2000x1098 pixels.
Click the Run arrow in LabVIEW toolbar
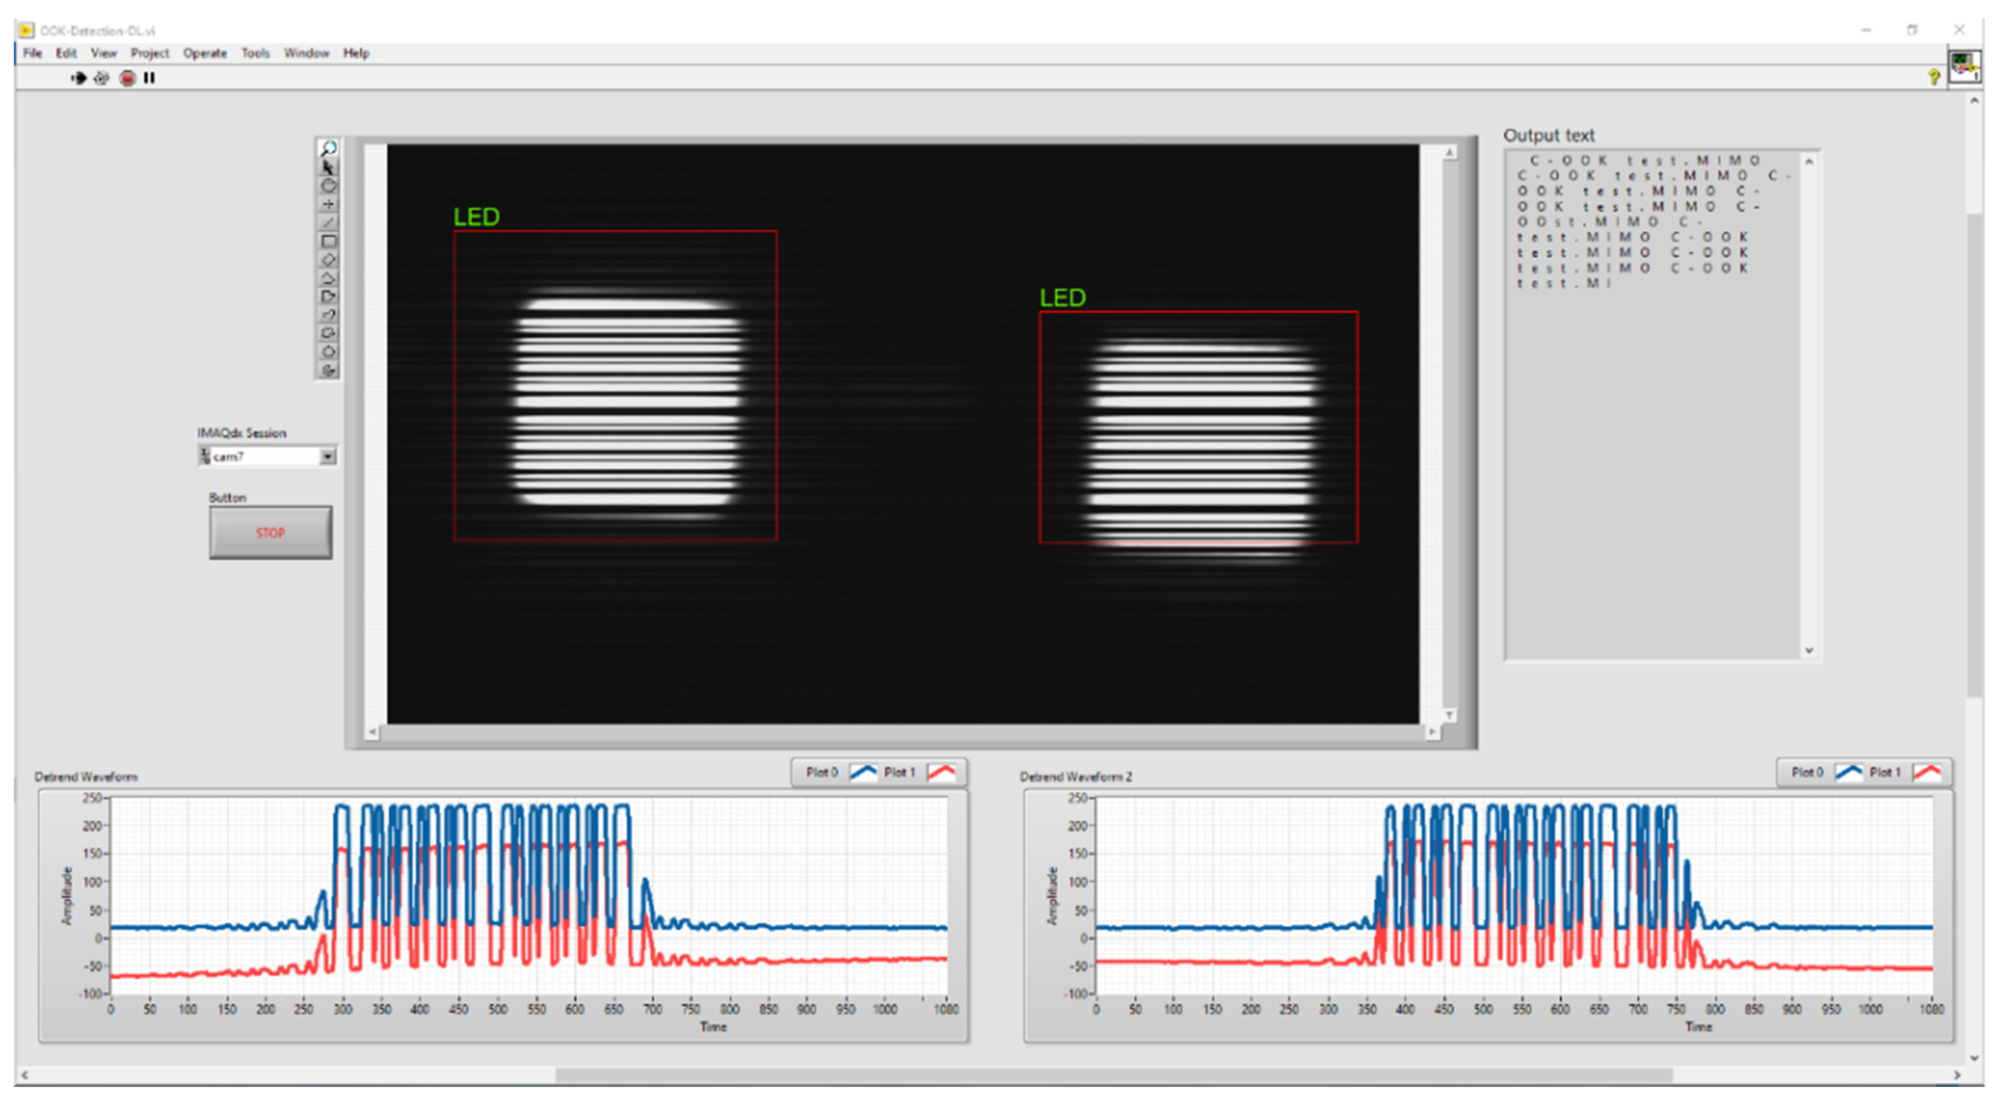(x=78, y=78)
